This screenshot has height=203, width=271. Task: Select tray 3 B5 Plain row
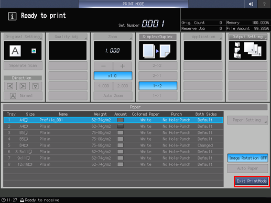[113, 133]
